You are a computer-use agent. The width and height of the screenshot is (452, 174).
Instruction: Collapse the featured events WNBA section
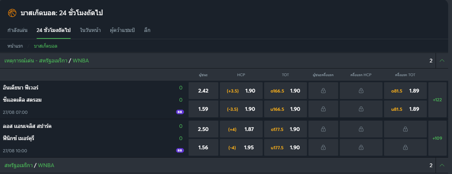[442, 61]
